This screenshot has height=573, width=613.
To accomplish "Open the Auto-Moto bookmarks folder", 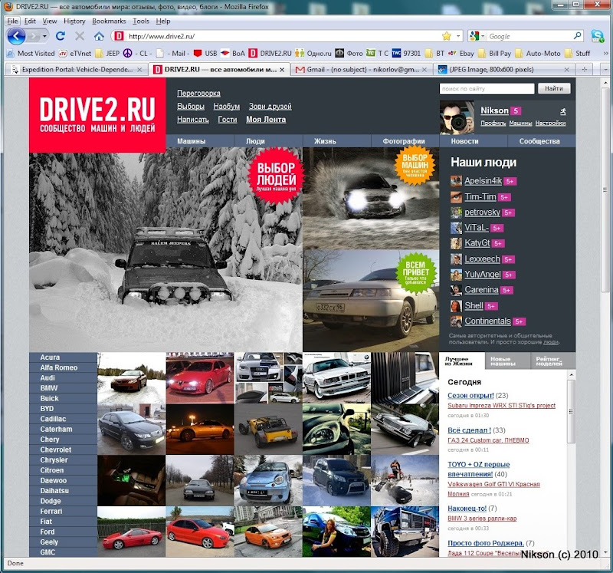I will (x=538, y=53).
